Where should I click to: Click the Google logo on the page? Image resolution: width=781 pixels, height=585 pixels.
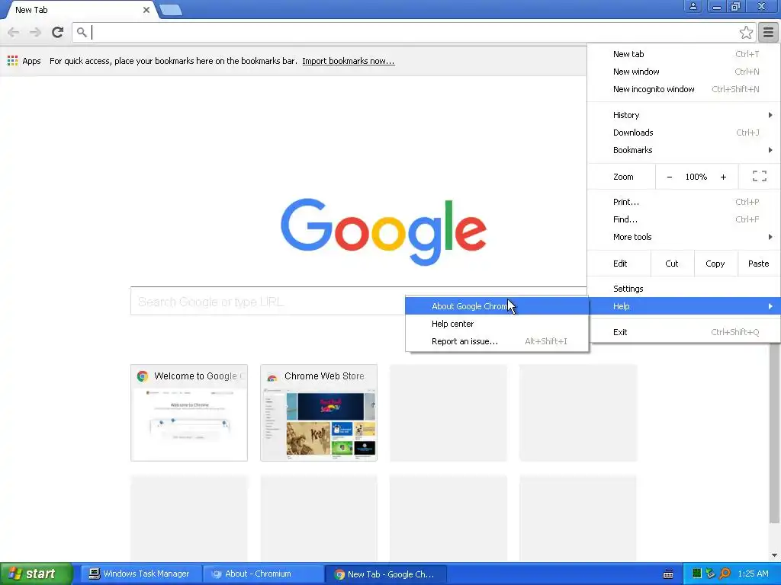click(x=383, y=232)
